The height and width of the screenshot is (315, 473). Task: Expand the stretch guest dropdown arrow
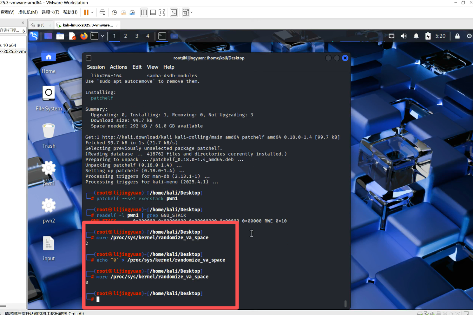[x=192, y=12]
